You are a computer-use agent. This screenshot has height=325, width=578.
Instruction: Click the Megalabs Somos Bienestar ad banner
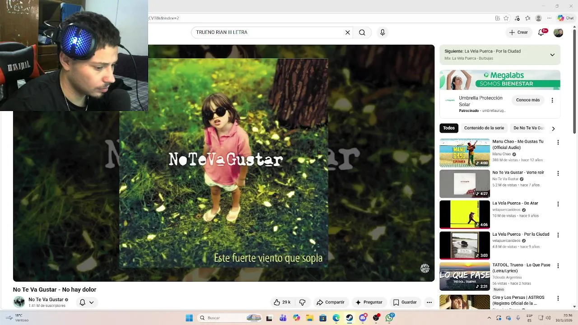(500, 80)
